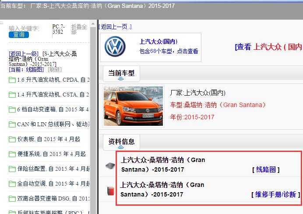Select tree entry 便捷系统, 自 2015 年 4 月起
This screenshot has height=214, width=303.
pos(51,154)
